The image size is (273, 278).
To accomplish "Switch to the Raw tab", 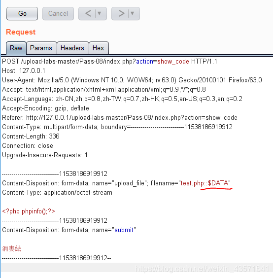I will pos(16,48).
